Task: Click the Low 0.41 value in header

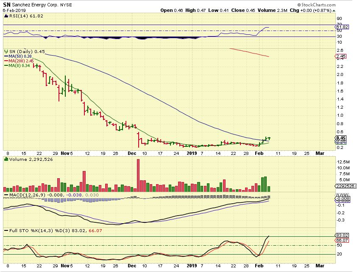Action: point(218,10)
